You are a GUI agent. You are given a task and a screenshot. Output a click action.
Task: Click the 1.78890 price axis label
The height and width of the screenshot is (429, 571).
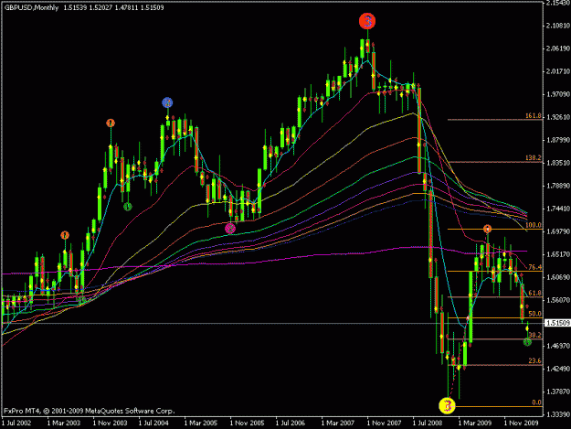(558, 186)
